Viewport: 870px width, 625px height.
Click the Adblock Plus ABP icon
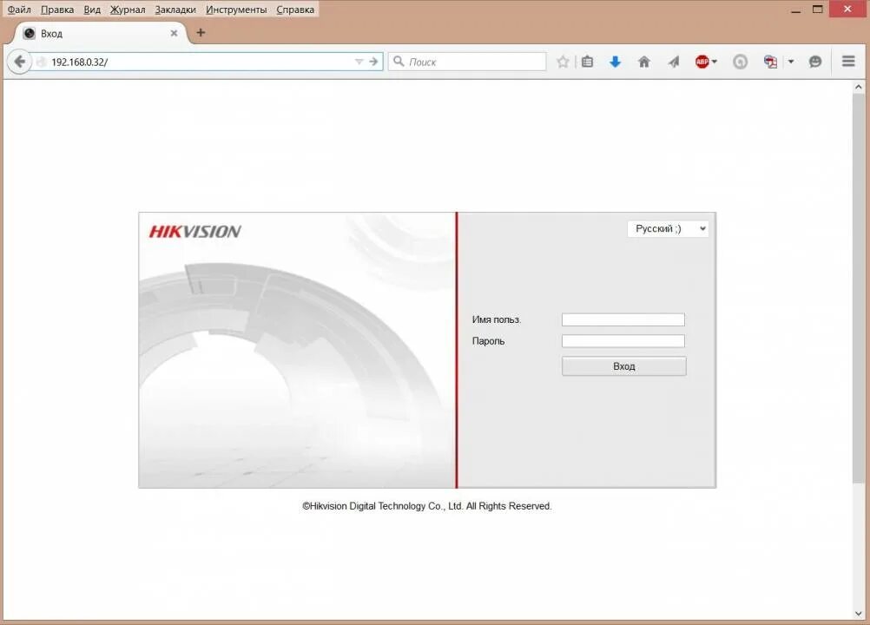click(x=702, y=62)
